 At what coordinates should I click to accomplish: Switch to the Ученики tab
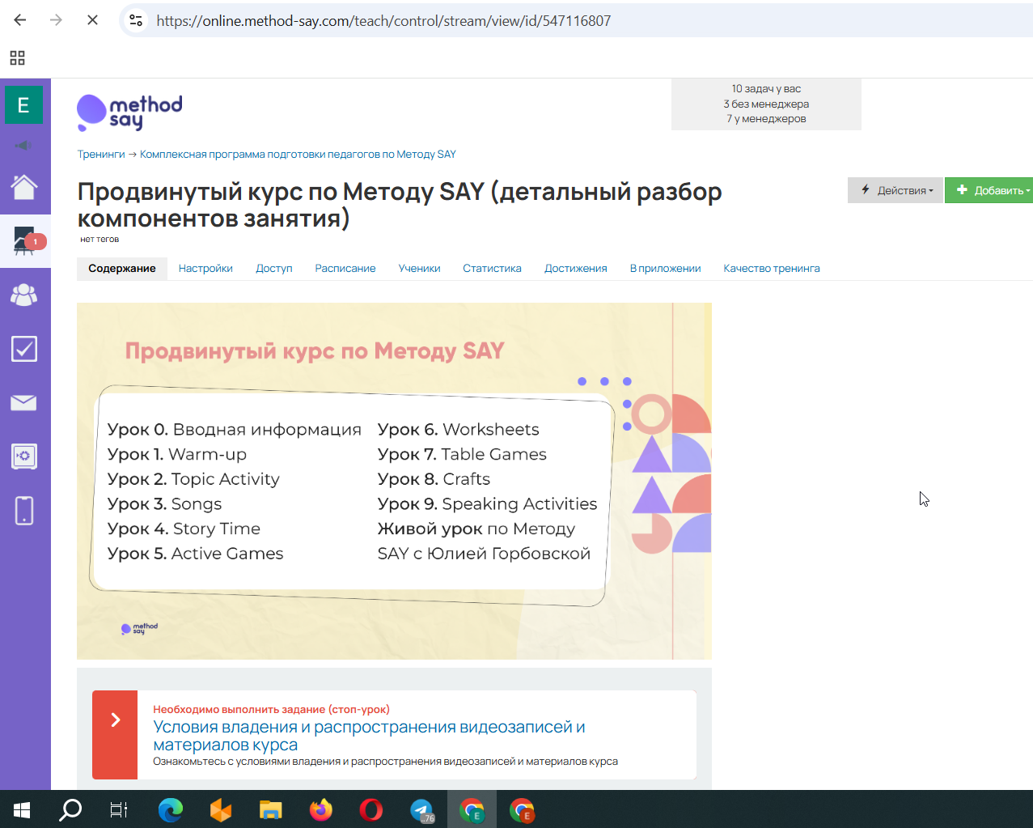(x=419, y=269)
